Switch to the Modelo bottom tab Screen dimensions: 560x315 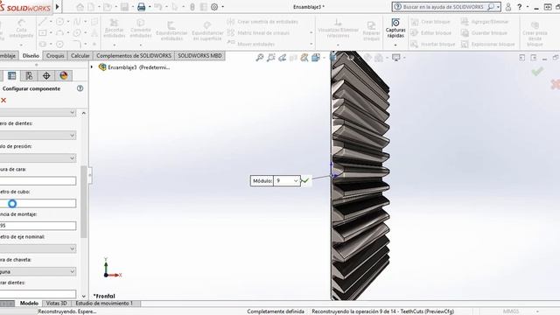coord(29,304)
